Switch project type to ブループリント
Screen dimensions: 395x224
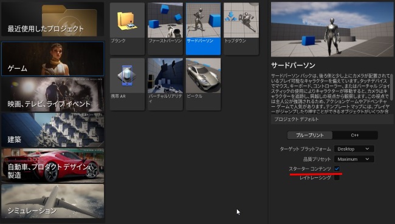[310, 135]
